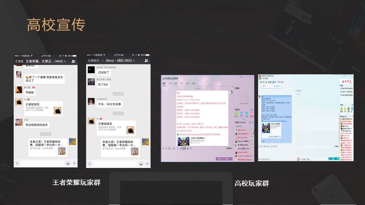Select the message '扣了5分'
This screenshot has height=205, width=365.
coord(103,85)
